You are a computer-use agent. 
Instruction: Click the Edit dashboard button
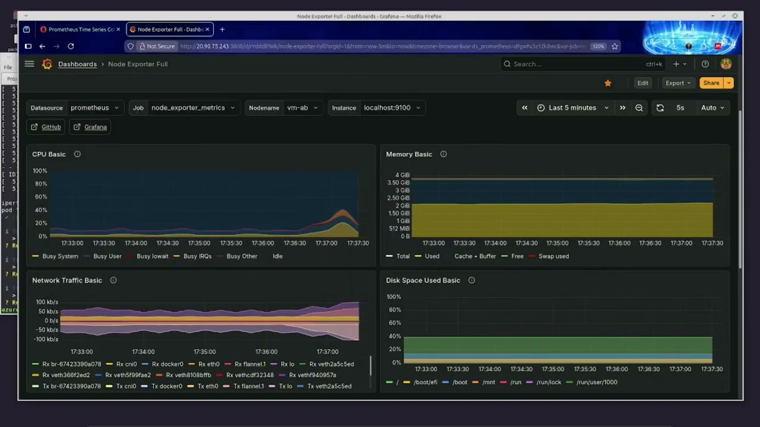tap(643, 83)
